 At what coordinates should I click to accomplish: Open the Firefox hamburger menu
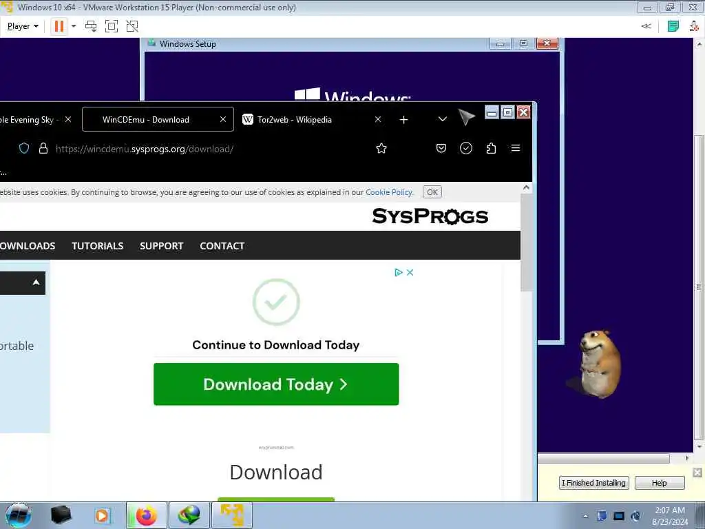516,148
